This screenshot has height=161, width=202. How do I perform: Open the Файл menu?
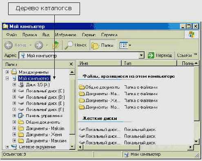(11, 35)
